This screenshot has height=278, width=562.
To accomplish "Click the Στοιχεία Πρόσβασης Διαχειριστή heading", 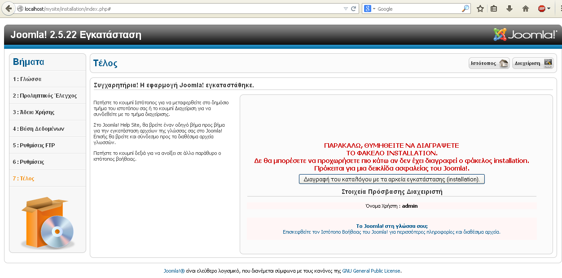I will [x=392, y=192].
